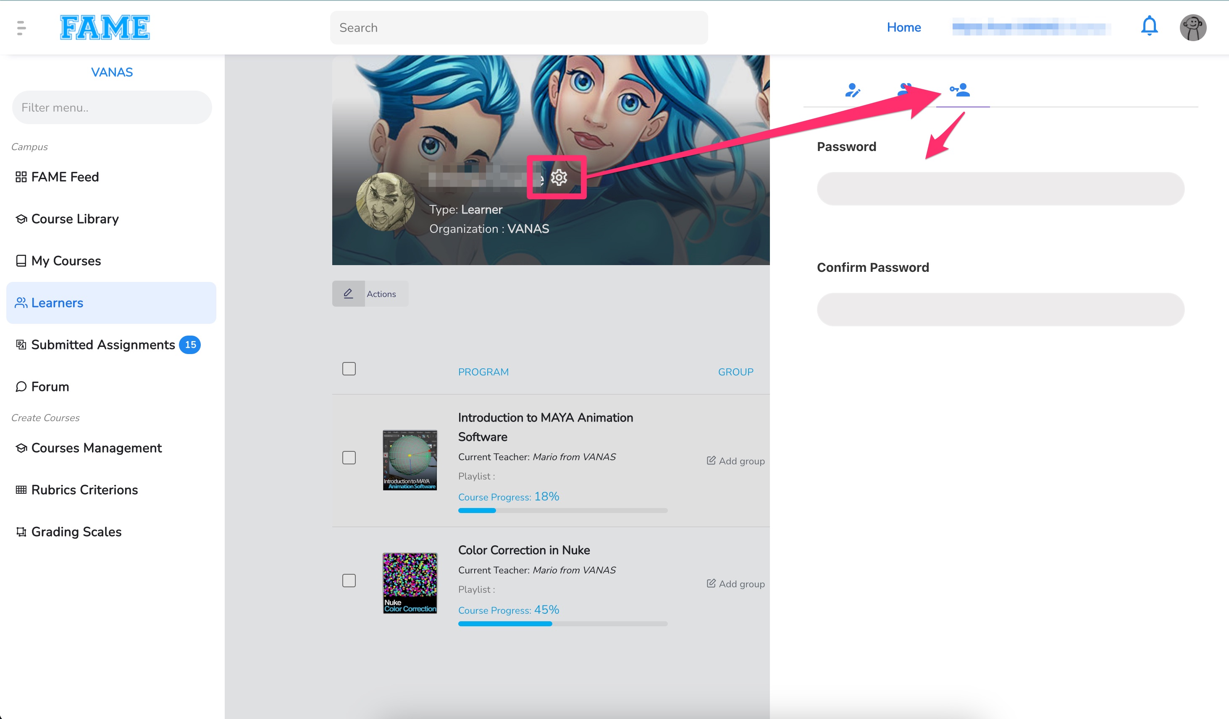Click the Actions pencil icon
The width and height of the screenshot is (1229, 719).
tap(348, 294)
